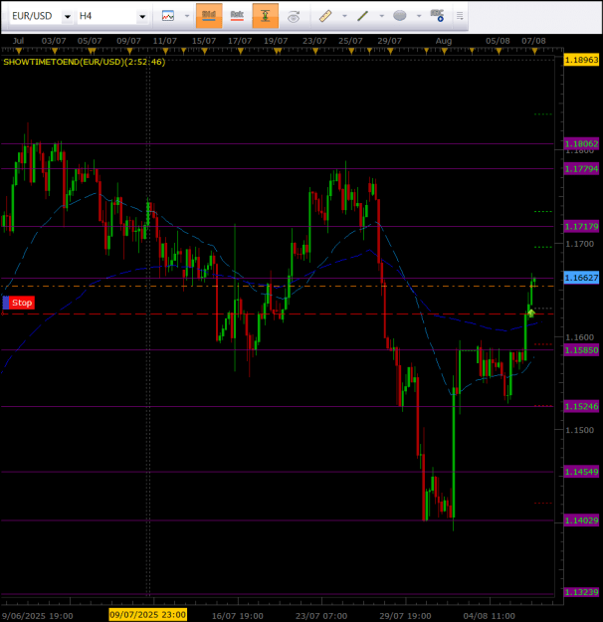Open the toolbar overflow options
603x622 pixels.
point(460,16)
